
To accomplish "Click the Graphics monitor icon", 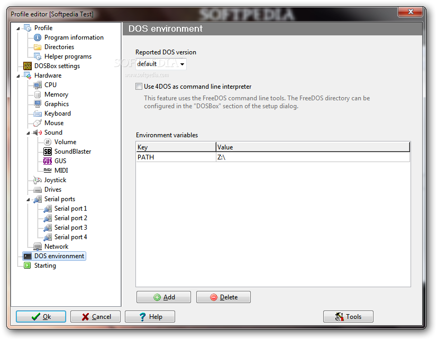I will [x=38, y=104].
